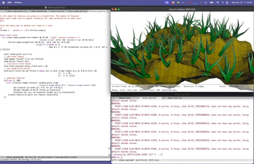Click the battery status icon
This screenshot has height=164, width=254.
point(211,2)
